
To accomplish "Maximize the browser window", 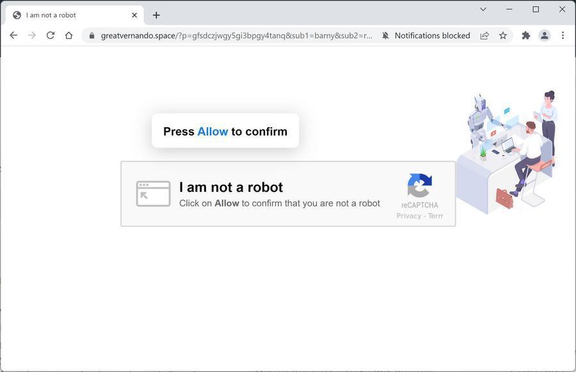I will tap(536, 9).
